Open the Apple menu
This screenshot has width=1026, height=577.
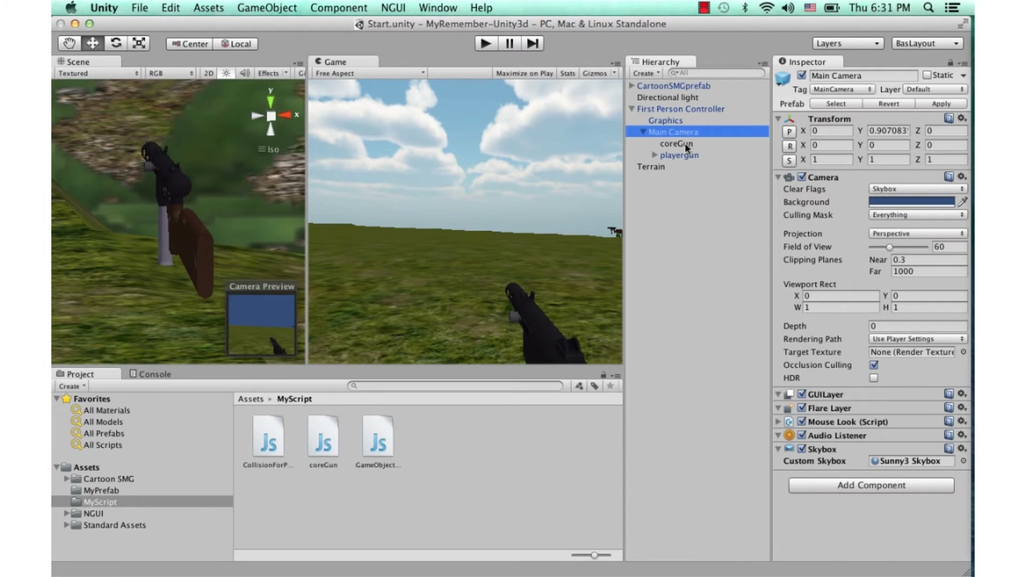point(71,7)
